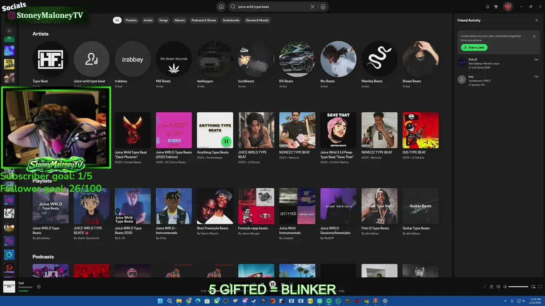Open Windows Start menu
The image size is (545, 306).
click(x=160, y=301)
